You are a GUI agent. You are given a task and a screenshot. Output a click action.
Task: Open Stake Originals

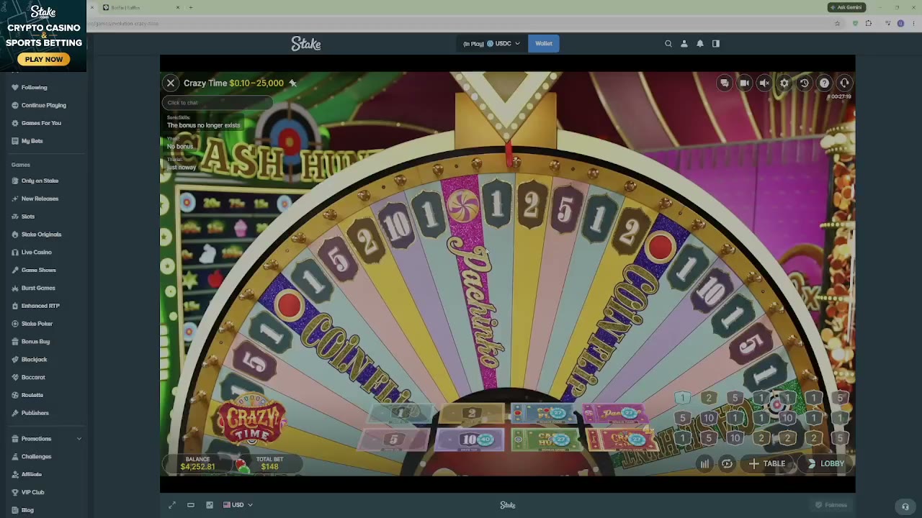(x=41, y=235)
